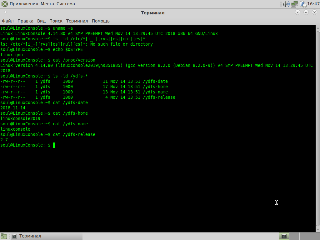Click the Терминал window title bar text
320x240 pixels.
coord(152,13)
